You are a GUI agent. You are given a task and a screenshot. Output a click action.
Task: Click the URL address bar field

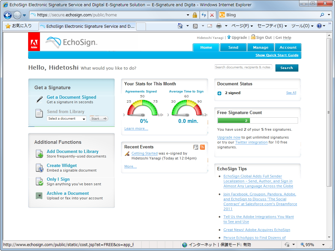click(x=107, y=15)
